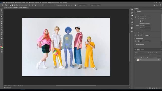Open the color mode RGB dropdown

(x=145, y=26)
